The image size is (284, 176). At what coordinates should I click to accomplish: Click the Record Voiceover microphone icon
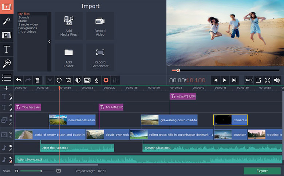(x=97, y=80)
